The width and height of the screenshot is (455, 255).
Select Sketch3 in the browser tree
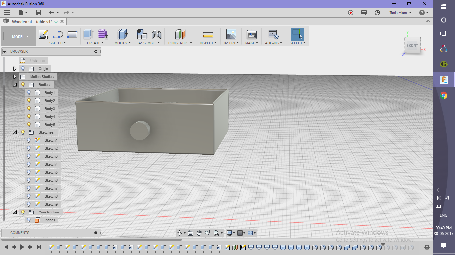point(51,156)
